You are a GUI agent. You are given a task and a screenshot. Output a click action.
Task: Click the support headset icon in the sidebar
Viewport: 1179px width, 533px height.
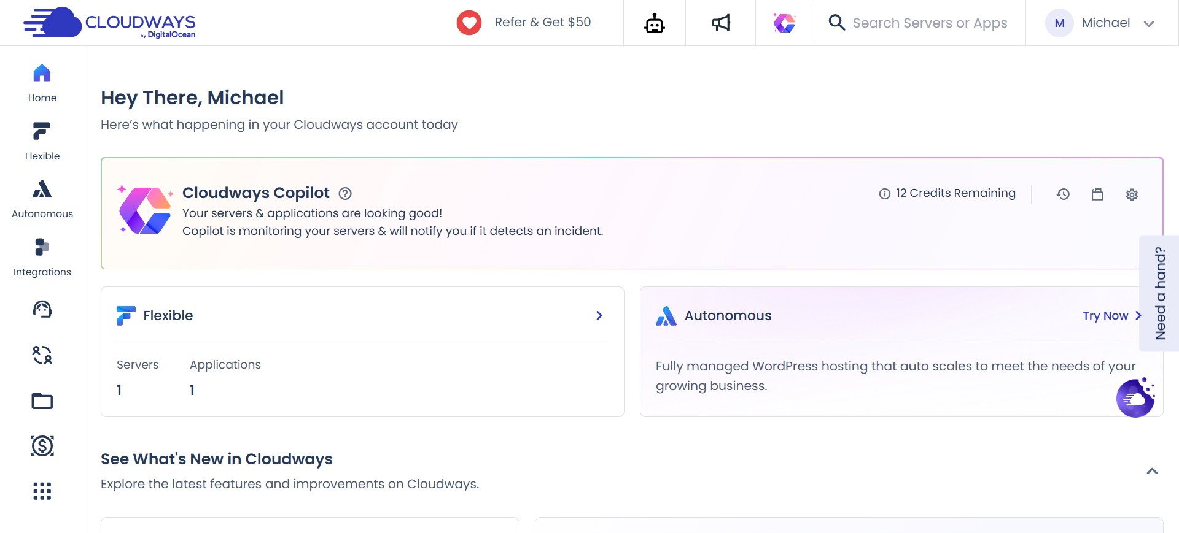click(42, 309)
